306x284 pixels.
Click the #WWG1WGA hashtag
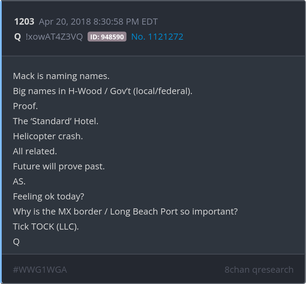click(40, 270)
